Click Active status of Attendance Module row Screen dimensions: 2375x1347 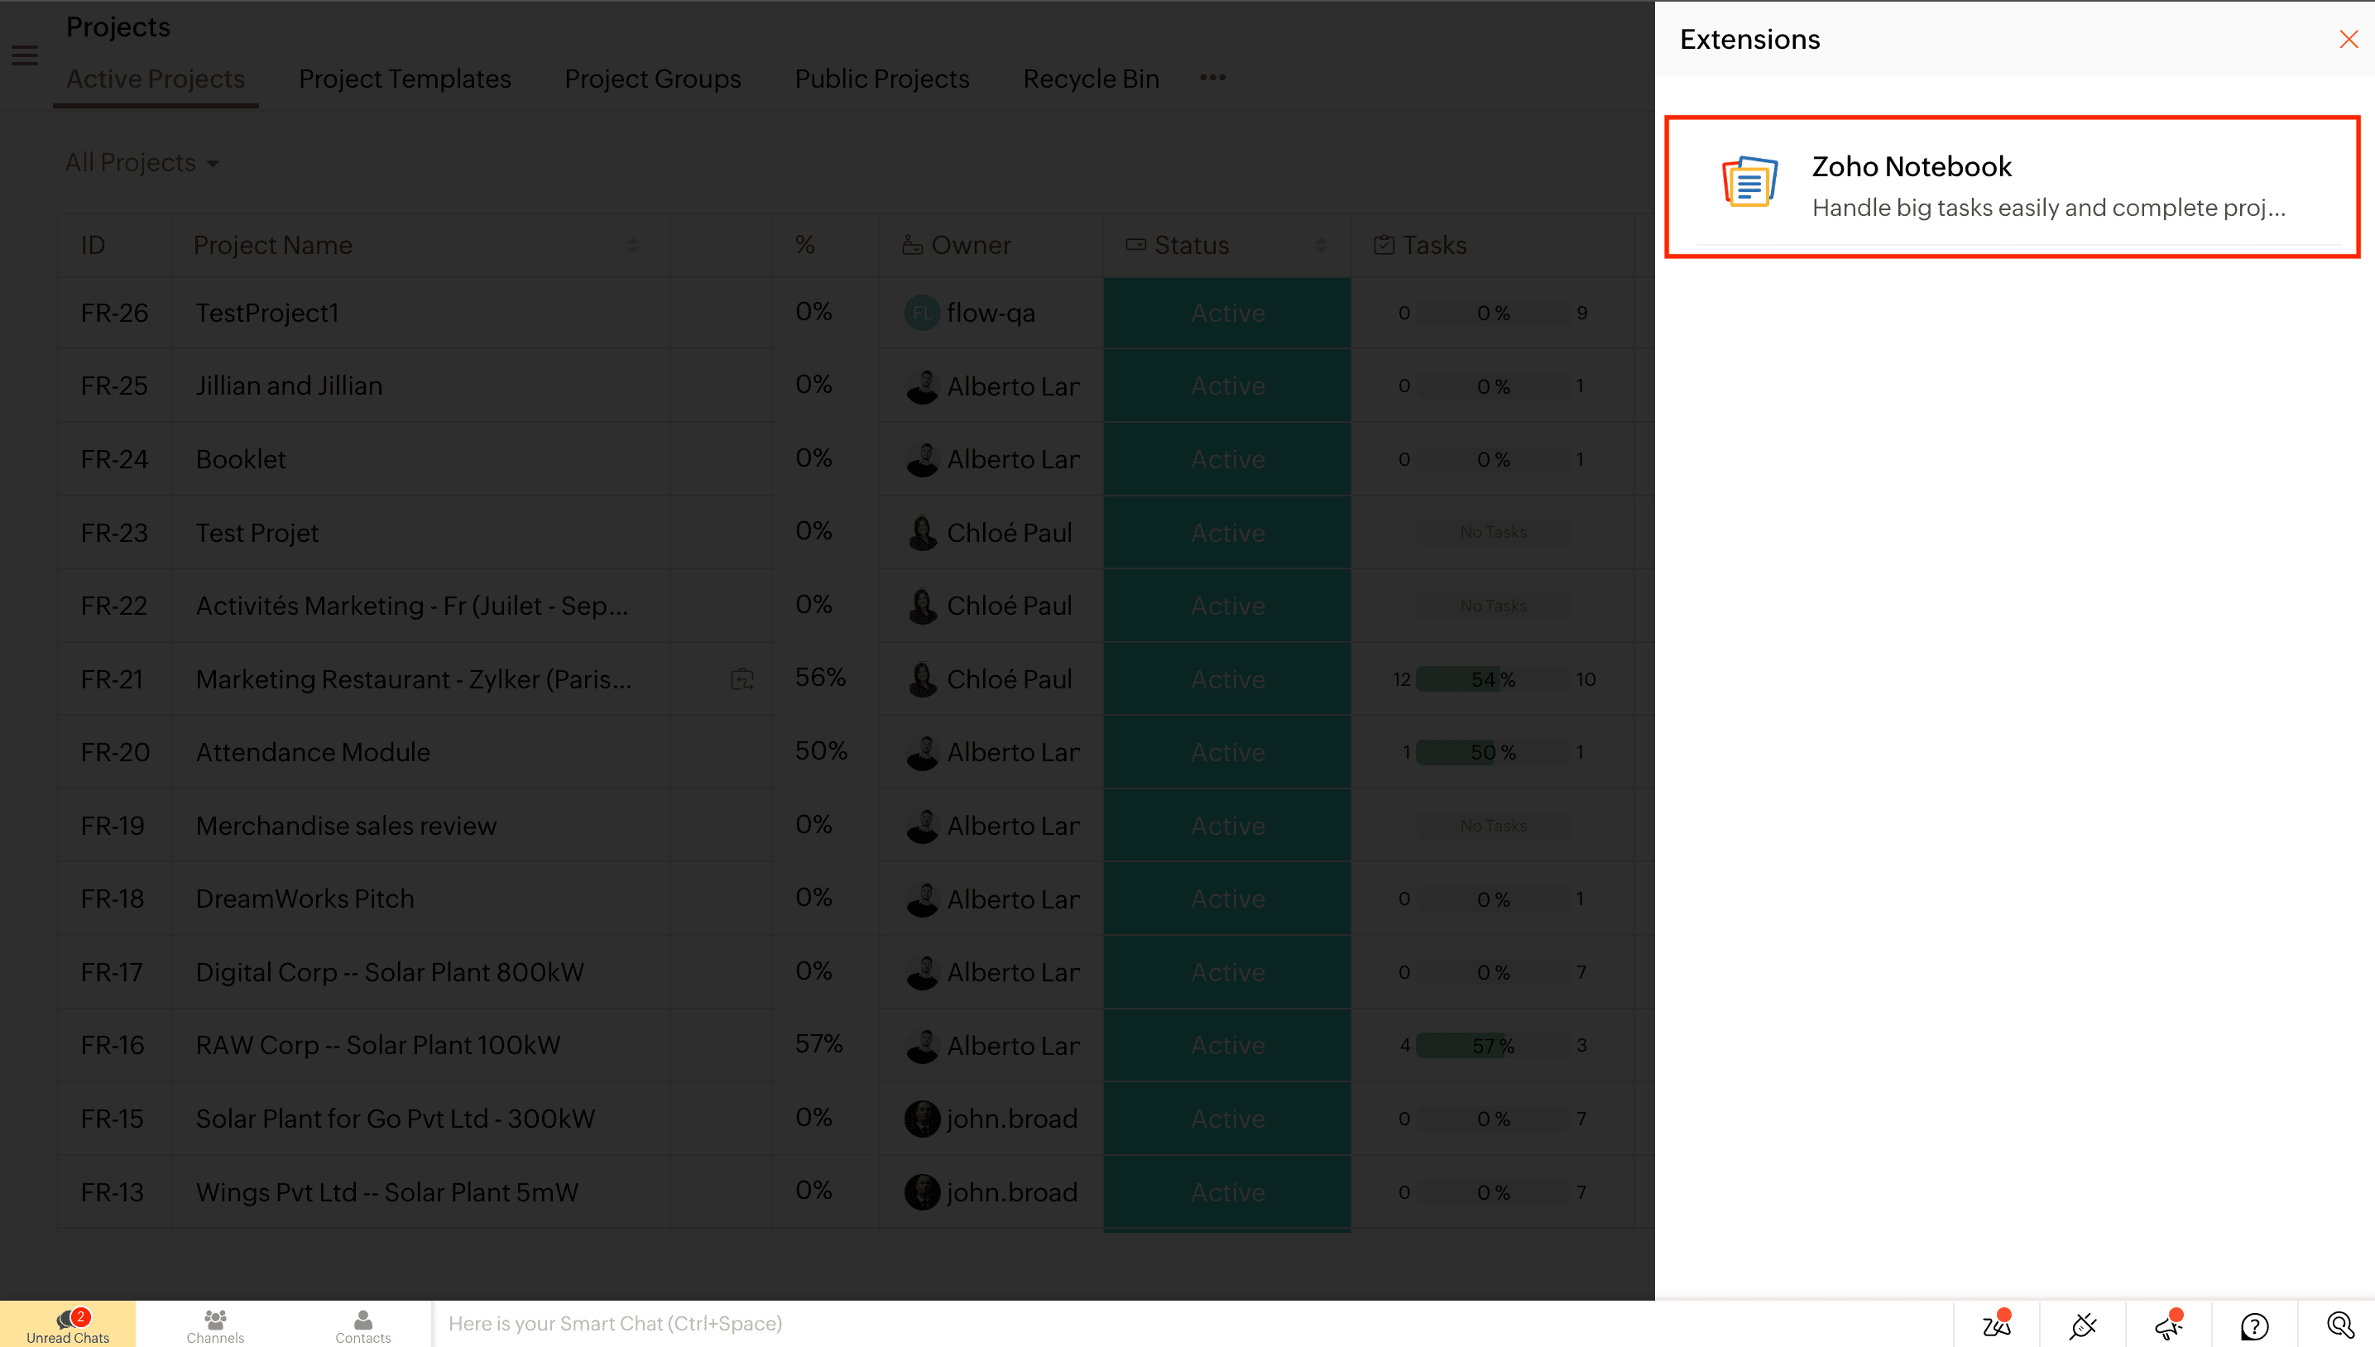pos(1227,752)
